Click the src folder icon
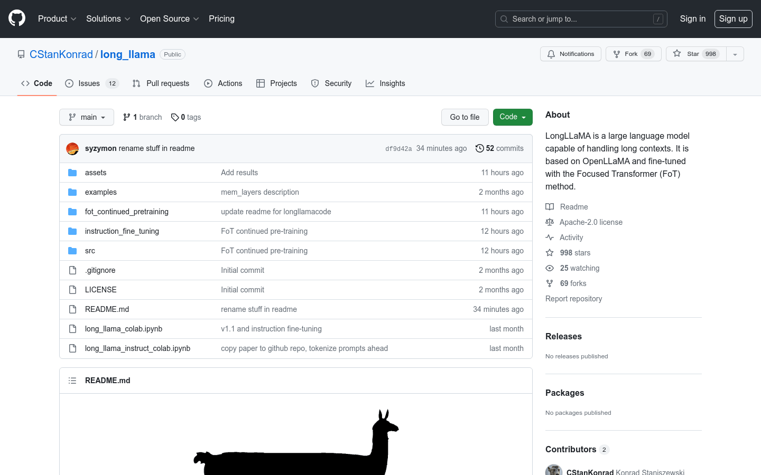The image size is (761, 475). click(72, 251)
